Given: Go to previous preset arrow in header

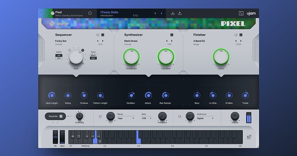Looking at the screenshot, I should [155, 13].
